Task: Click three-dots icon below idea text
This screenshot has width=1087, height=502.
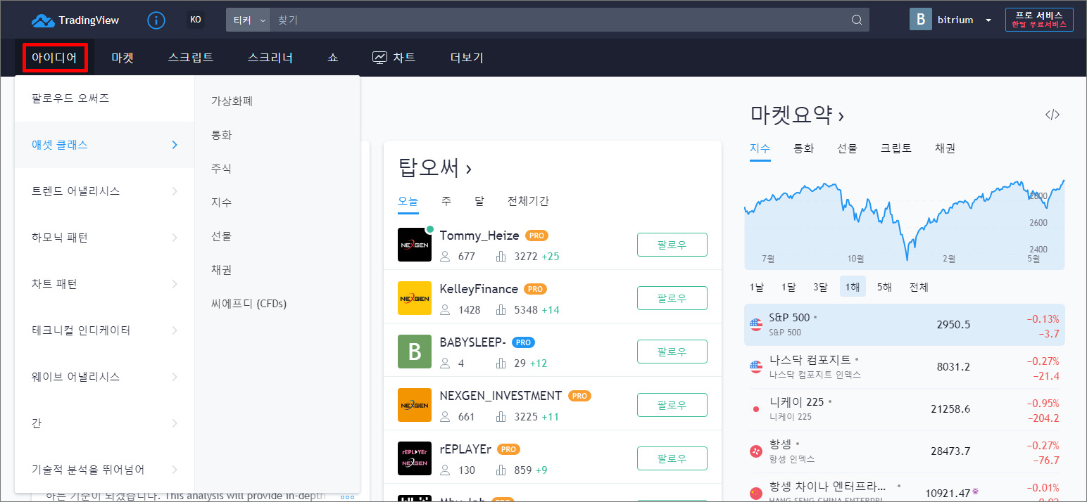Action: coord(347,497)
